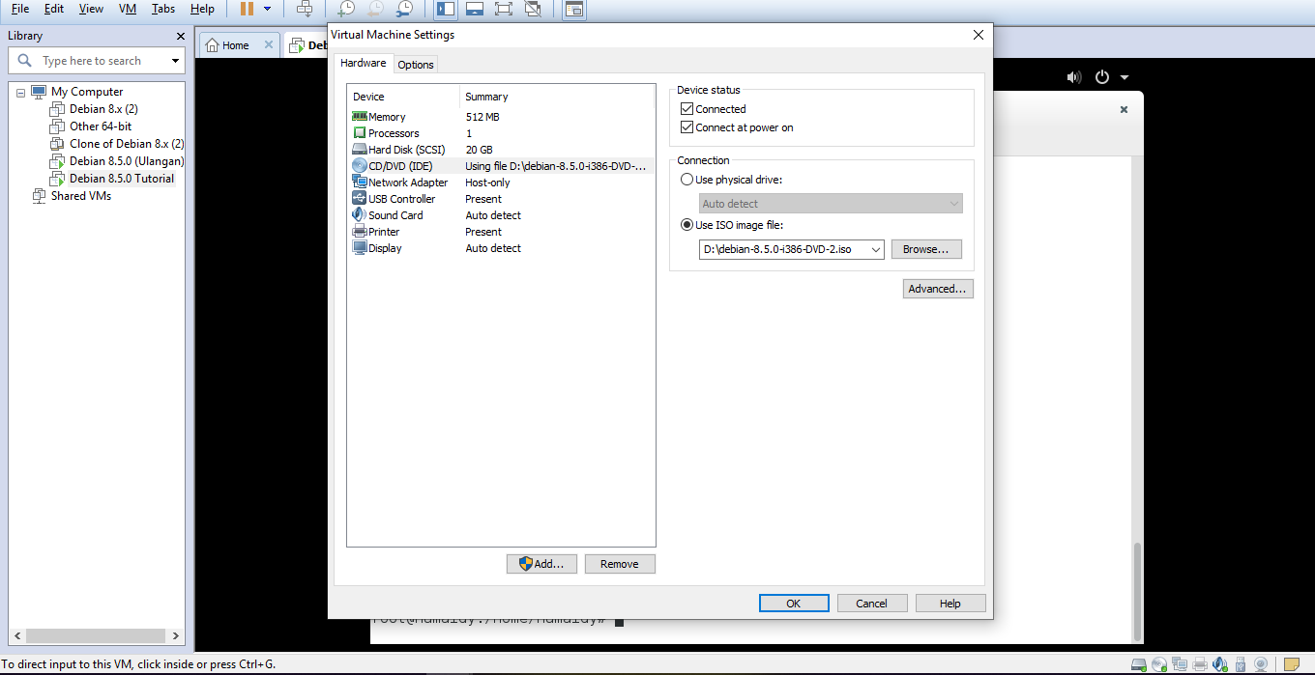The image size is (1315, 675).
Task: Select Hard Disk (SCSI) device row
Action: point(501,150)
